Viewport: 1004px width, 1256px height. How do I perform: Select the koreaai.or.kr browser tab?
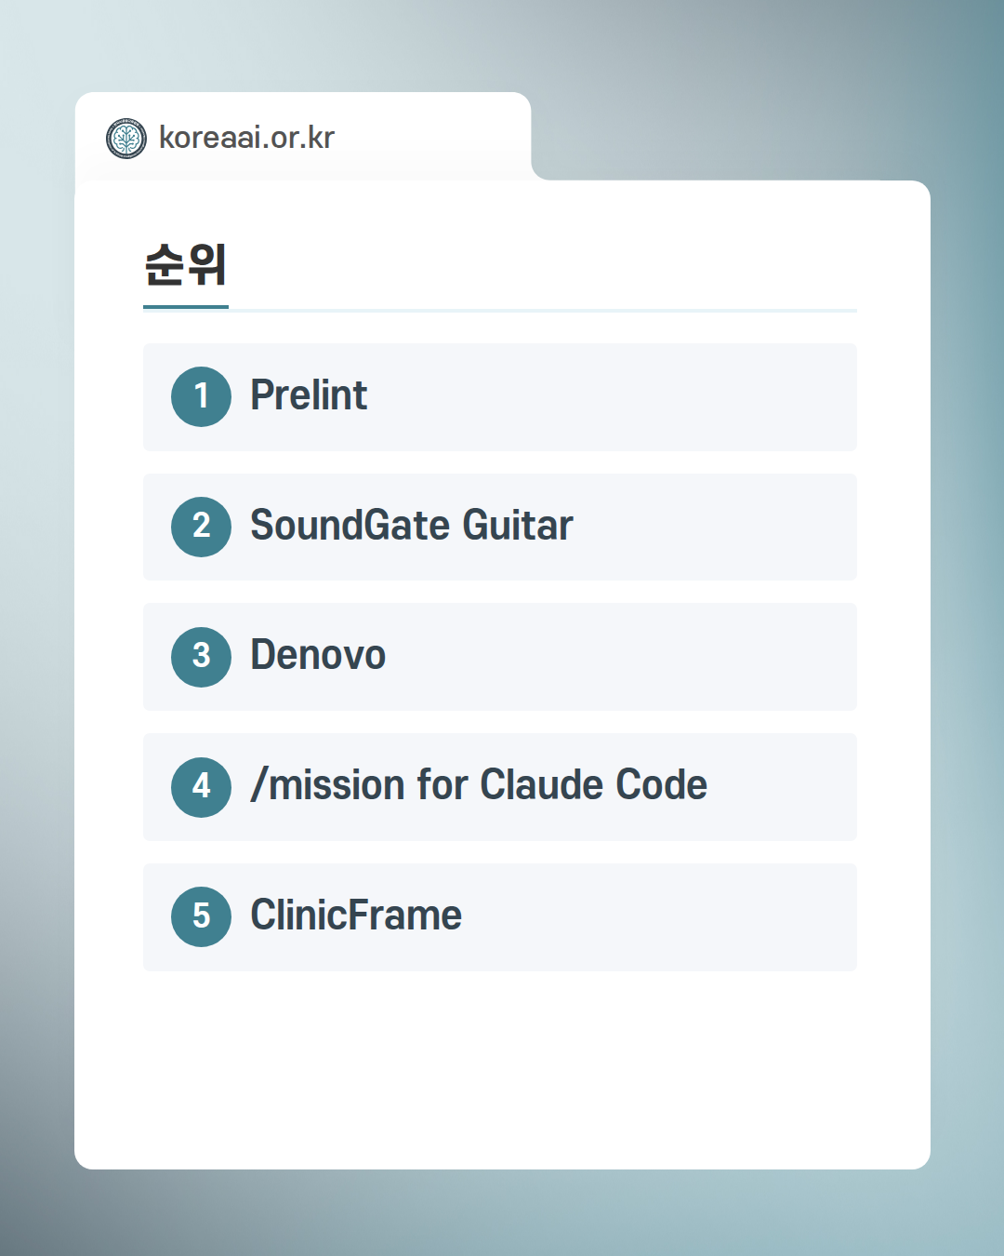(x=303, y=137)
